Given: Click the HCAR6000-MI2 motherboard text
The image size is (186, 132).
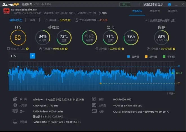Looking at the screenshot, I should [122, 100].
